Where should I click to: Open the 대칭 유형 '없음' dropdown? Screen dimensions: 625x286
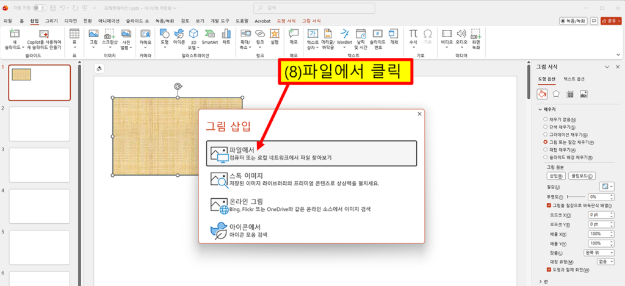click(x=605, y=262)
